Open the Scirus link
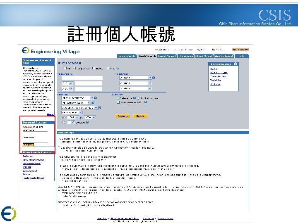 (26, 174)
